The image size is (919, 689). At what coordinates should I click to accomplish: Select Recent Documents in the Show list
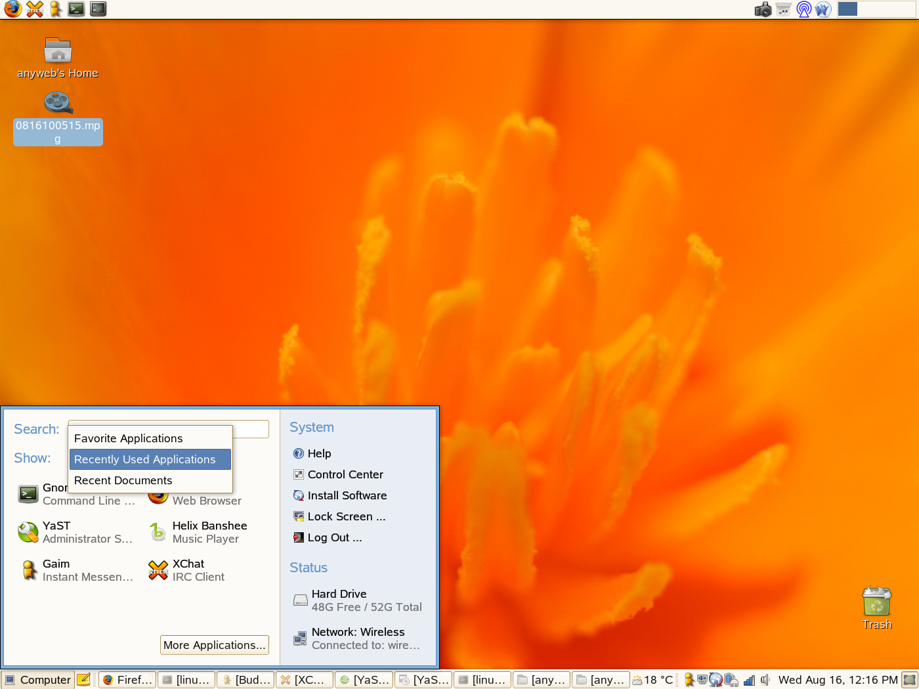pos(123,480)
